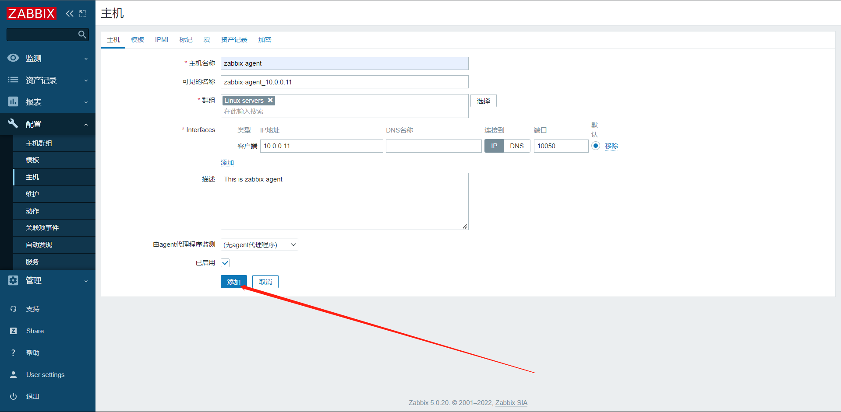Click the question mark icon for 帮助
The width and height of the screenshot is (841, 412).
[13, 353]
